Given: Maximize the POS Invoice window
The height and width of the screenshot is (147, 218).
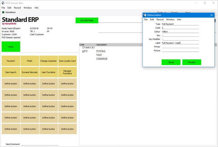Looking at the screenshot, I should pyautogui.click(x=205, y=3).
